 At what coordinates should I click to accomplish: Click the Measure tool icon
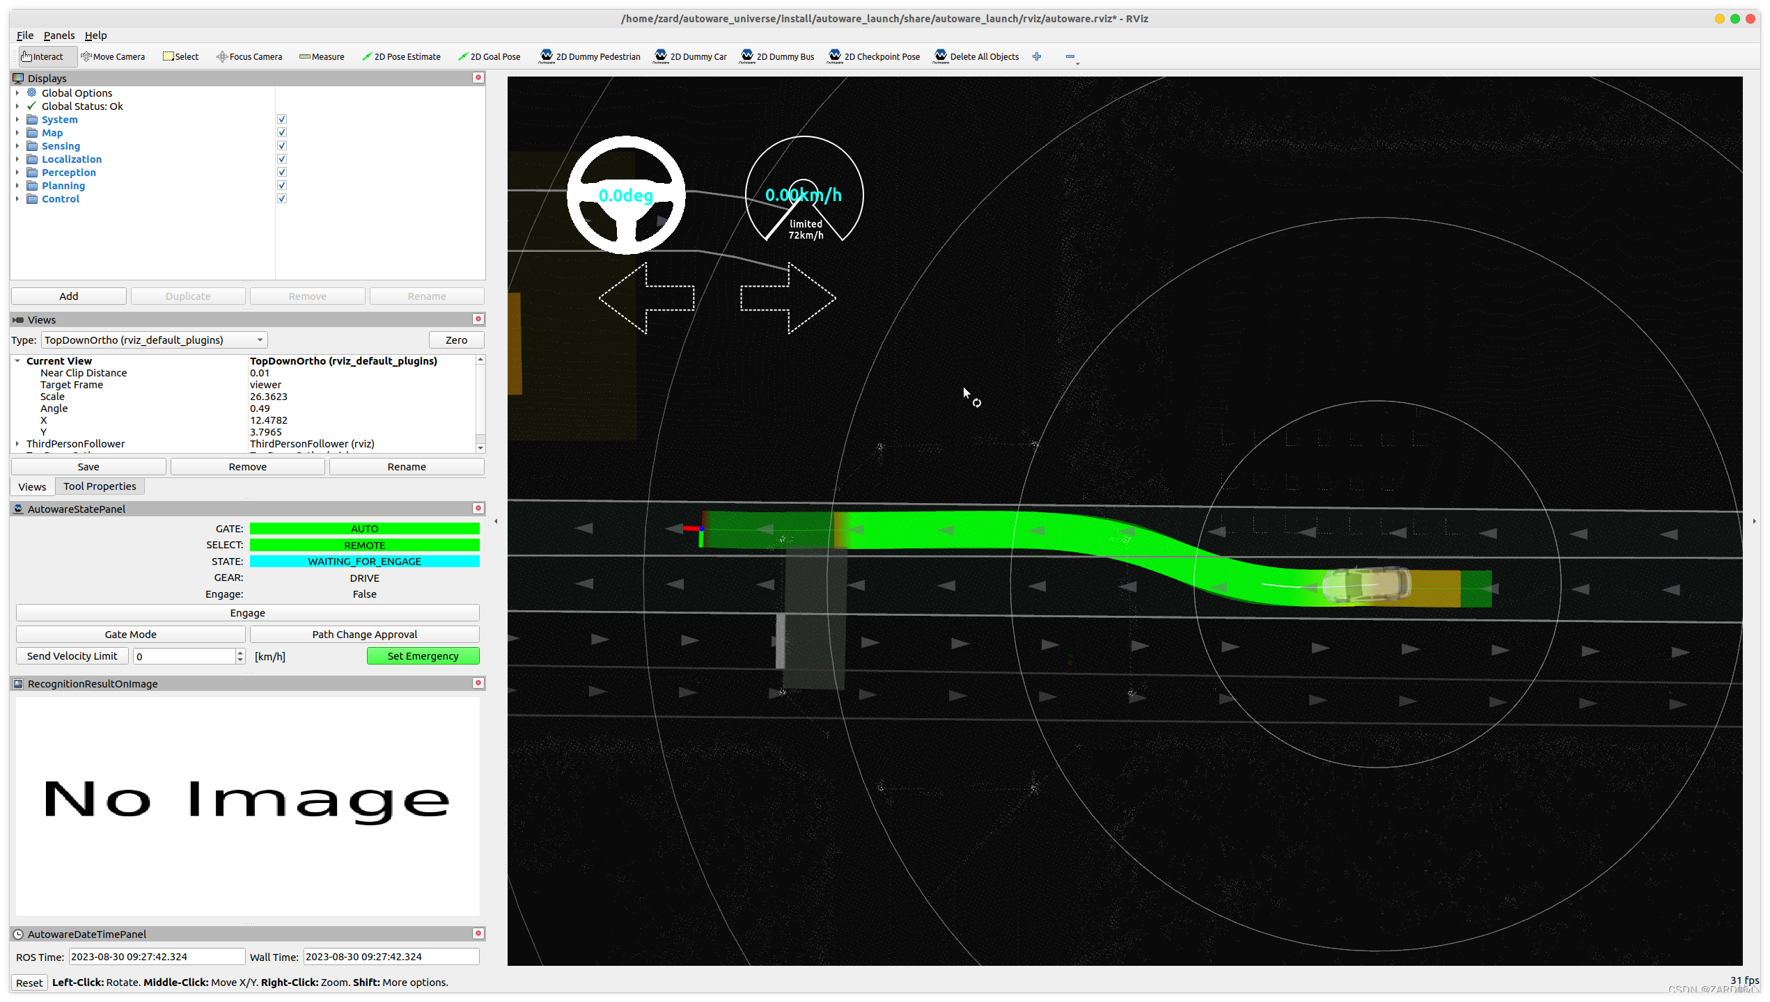pos(305,56)
